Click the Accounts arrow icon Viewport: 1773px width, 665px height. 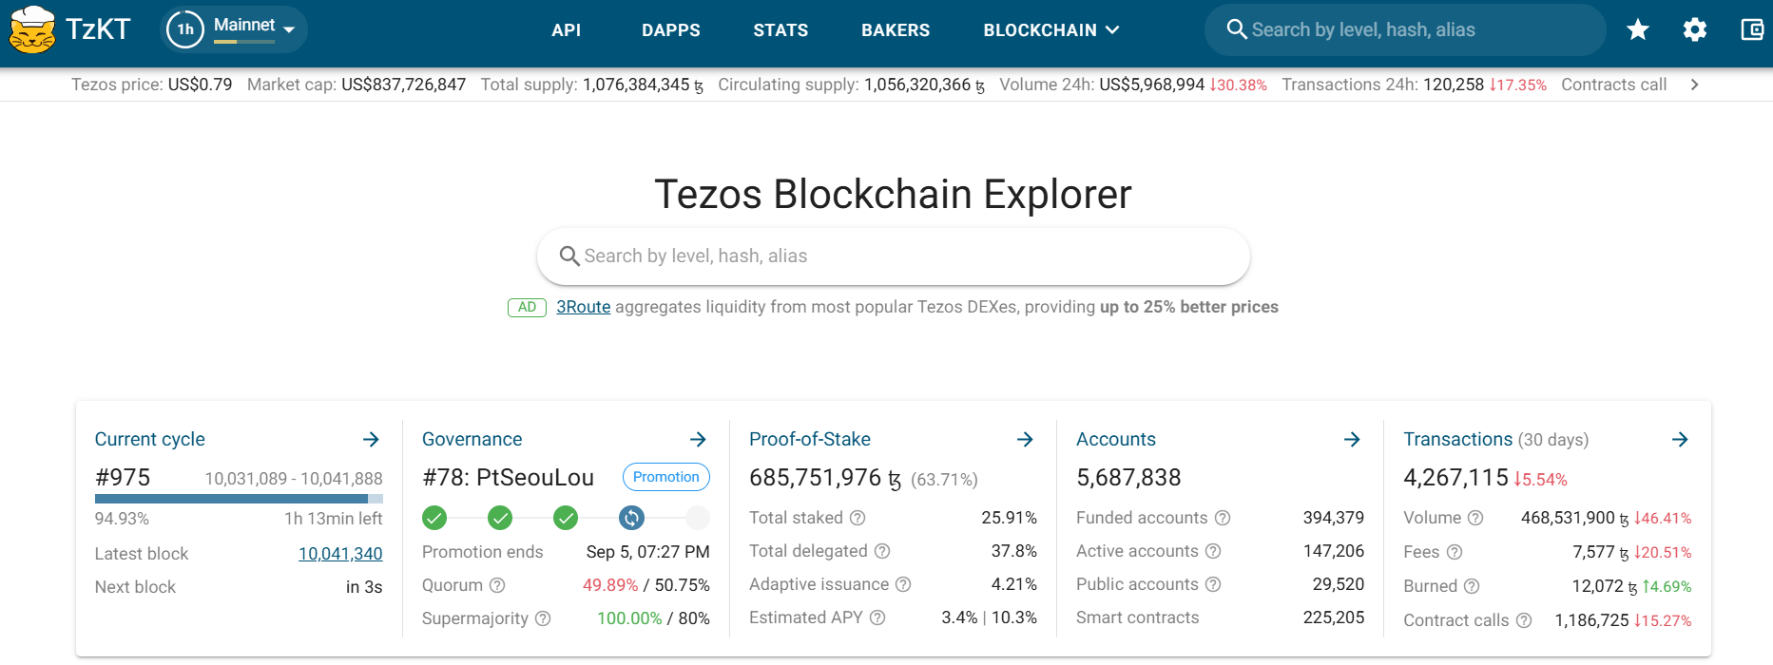point(1352,439)
